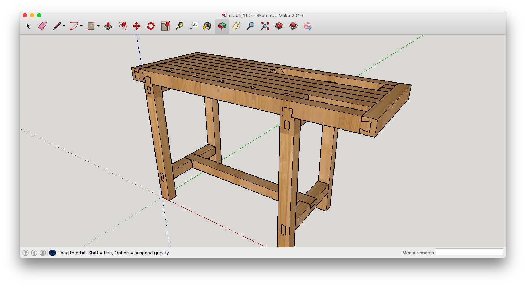Select the Scale tool
Image resolution: width=526 pixels, height=286 pixels.
pyautogui.click(x=165, y=26)
